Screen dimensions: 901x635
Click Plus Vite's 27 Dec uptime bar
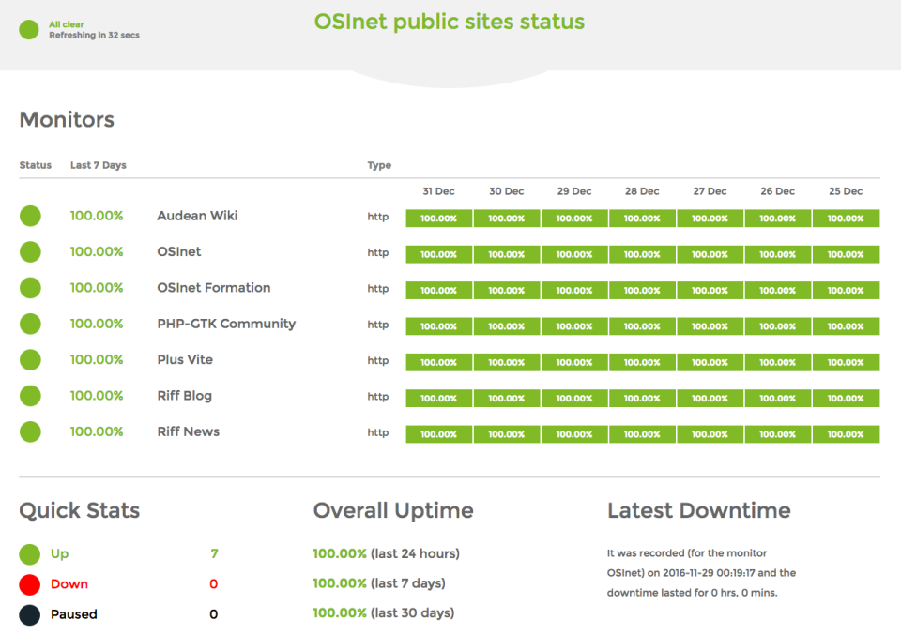tap(710, 362)
